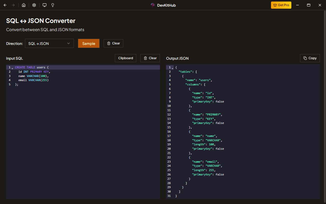The height and width of the screenshot is (204, 326).
Task: Click the '"name": "email",' output line
Action: tap(206, 162)
